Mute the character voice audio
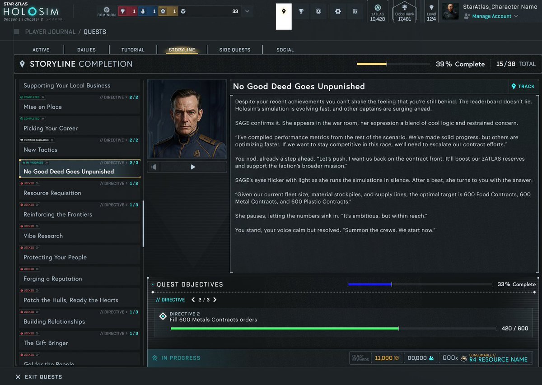 coord(154,167)
